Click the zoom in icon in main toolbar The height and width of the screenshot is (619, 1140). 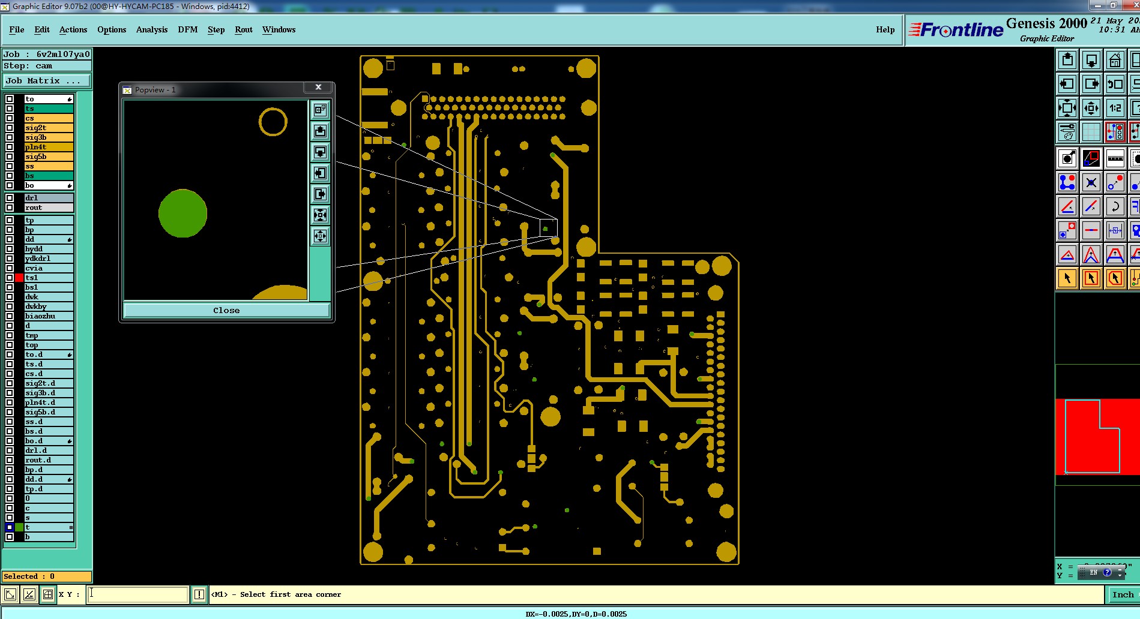click(x=1067, y=108)
